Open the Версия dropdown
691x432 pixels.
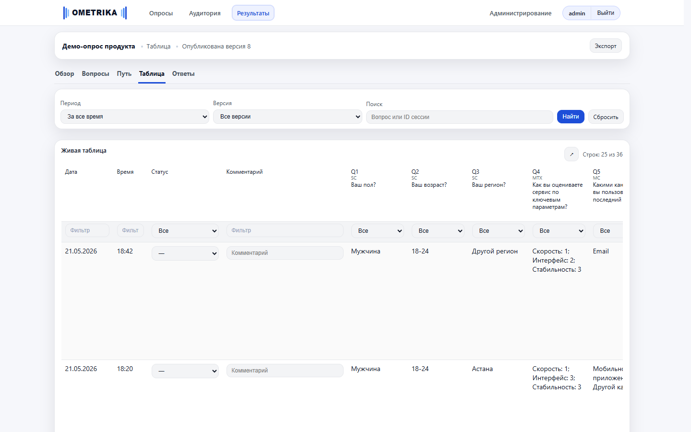click(287, 117)
